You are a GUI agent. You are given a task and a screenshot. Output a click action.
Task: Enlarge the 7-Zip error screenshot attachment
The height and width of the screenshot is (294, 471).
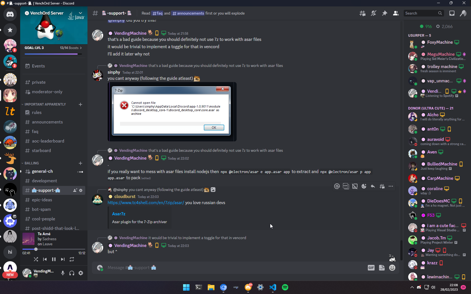[172, 112]
